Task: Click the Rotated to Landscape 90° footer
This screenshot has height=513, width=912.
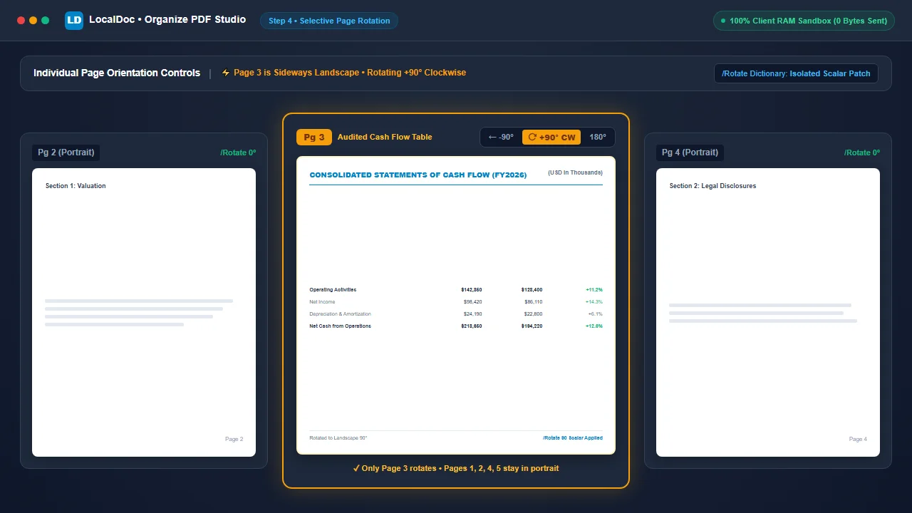Action: coord(338,438)
